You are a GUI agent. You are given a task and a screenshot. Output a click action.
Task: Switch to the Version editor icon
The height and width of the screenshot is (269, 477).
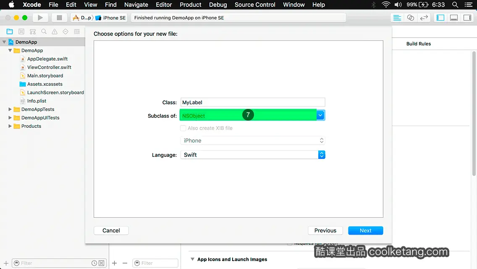[424, 18]
